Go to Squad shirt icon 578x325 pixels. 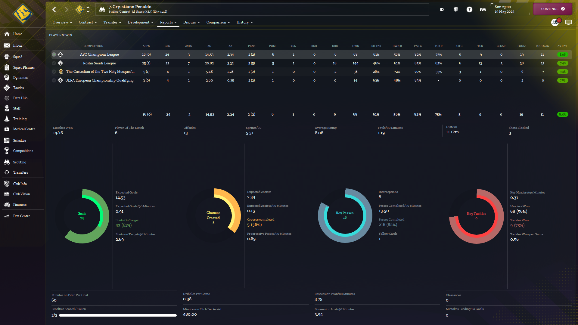click(x=7, y=57)
